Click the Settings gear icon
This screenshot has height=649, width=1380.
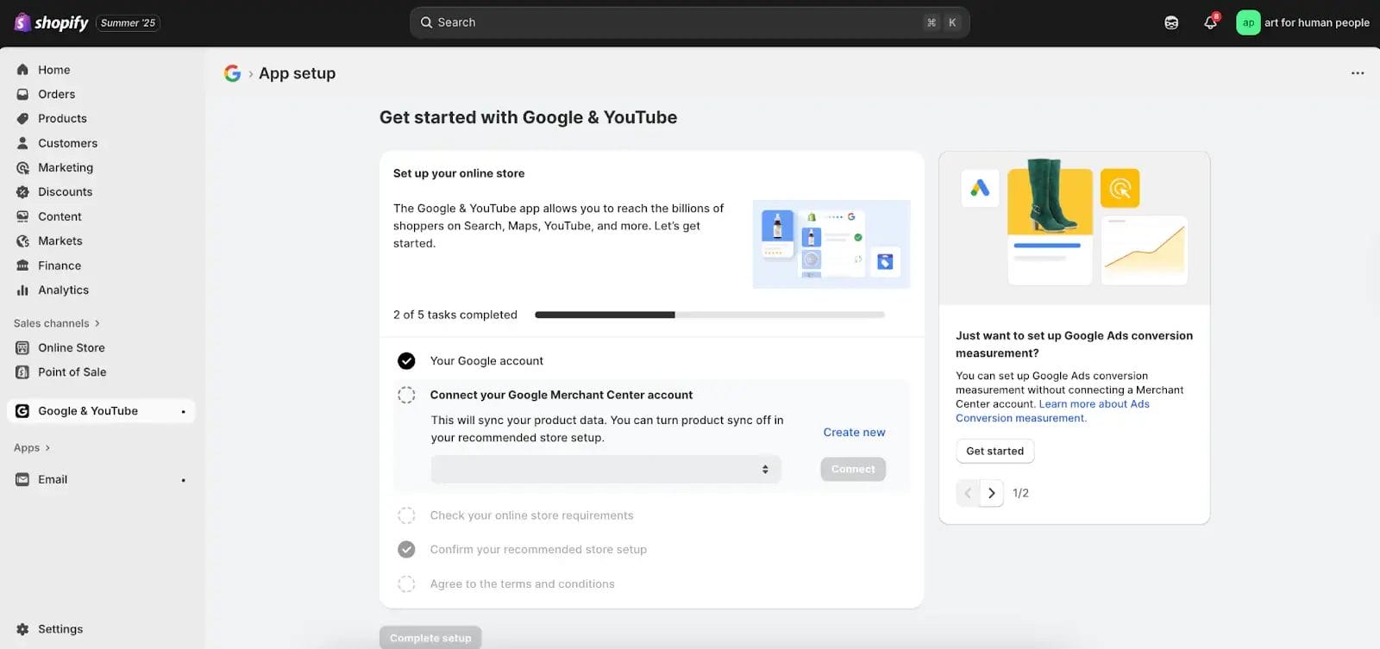pos(22,629)
